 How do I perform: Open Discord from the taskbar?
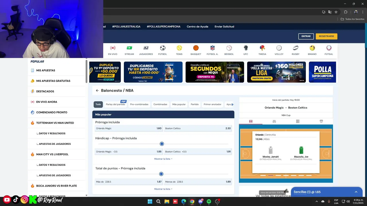[x=200, y=201]
